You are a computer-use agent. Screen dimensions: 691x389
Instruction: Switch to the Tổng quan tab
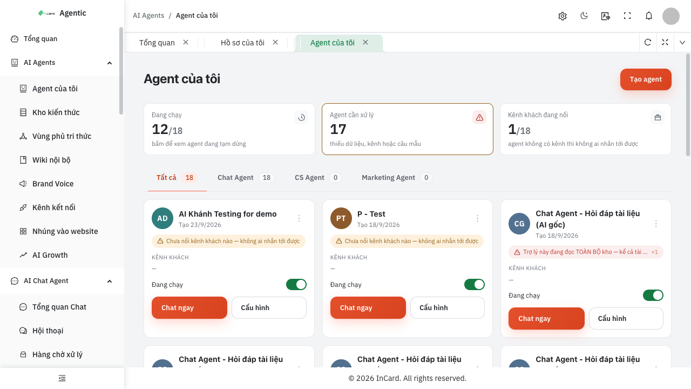point(157,43)
